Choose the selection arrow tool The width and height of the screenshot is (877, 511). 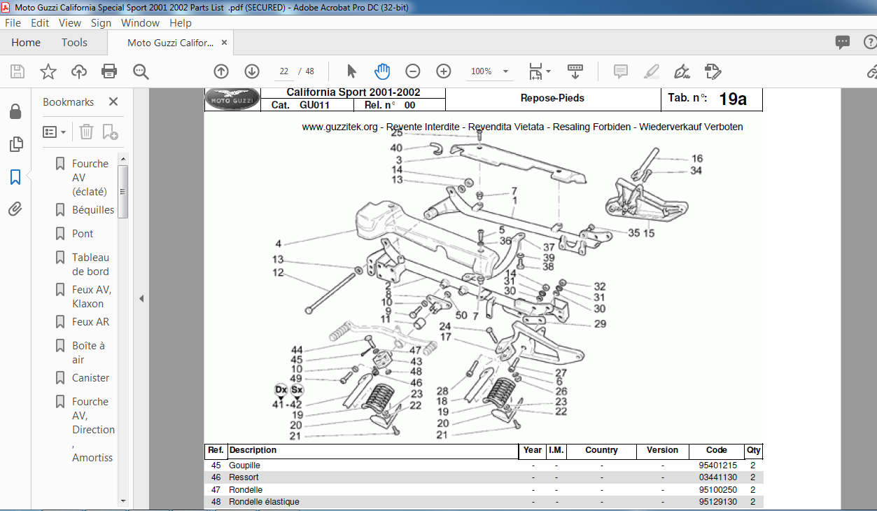(x=351, y=71)
